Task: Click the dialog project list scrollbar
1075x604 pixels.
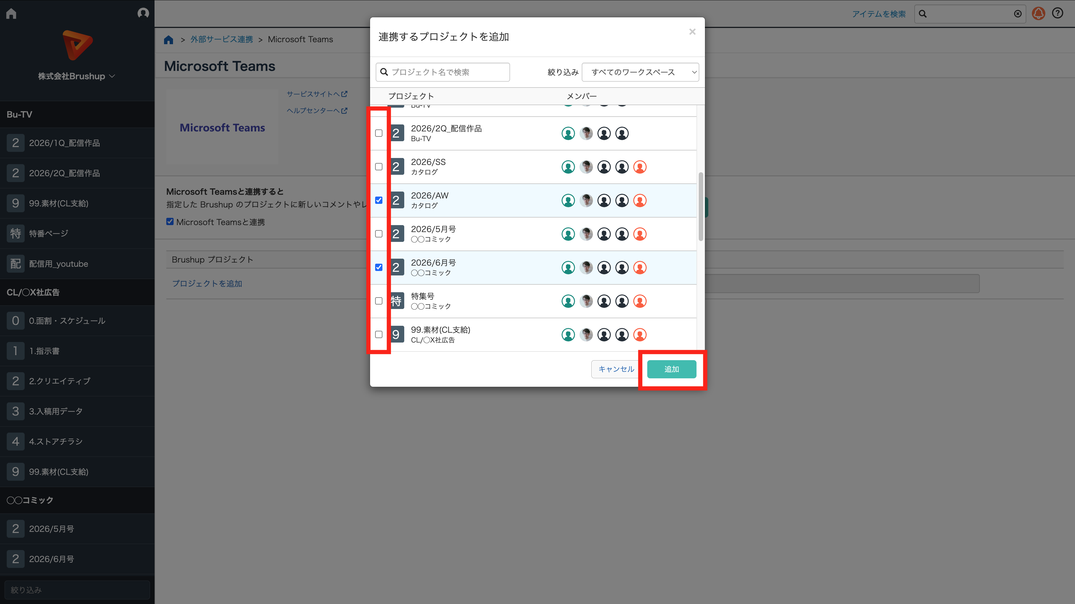Action: (701, 206)
